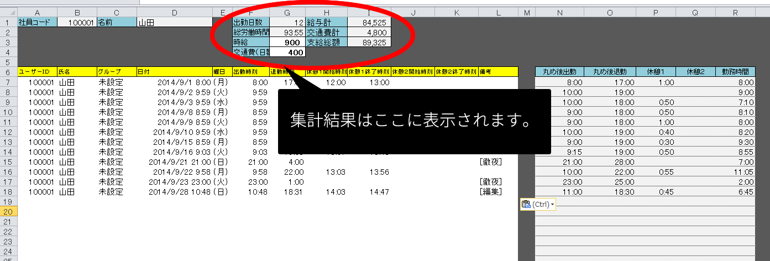Viewport: 770px width, 261px height.
Task: Select the date cell 2014/9/3 9:59
Action: point(174,102)
